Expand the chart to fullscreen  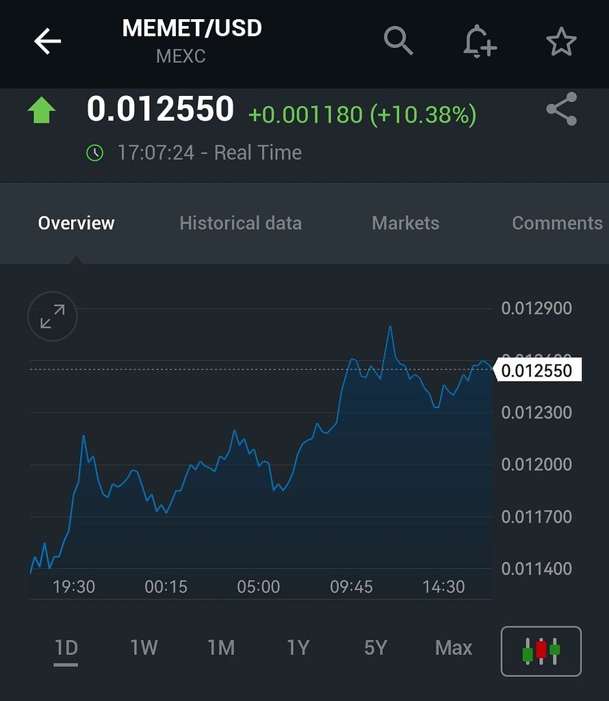[52, 316]
